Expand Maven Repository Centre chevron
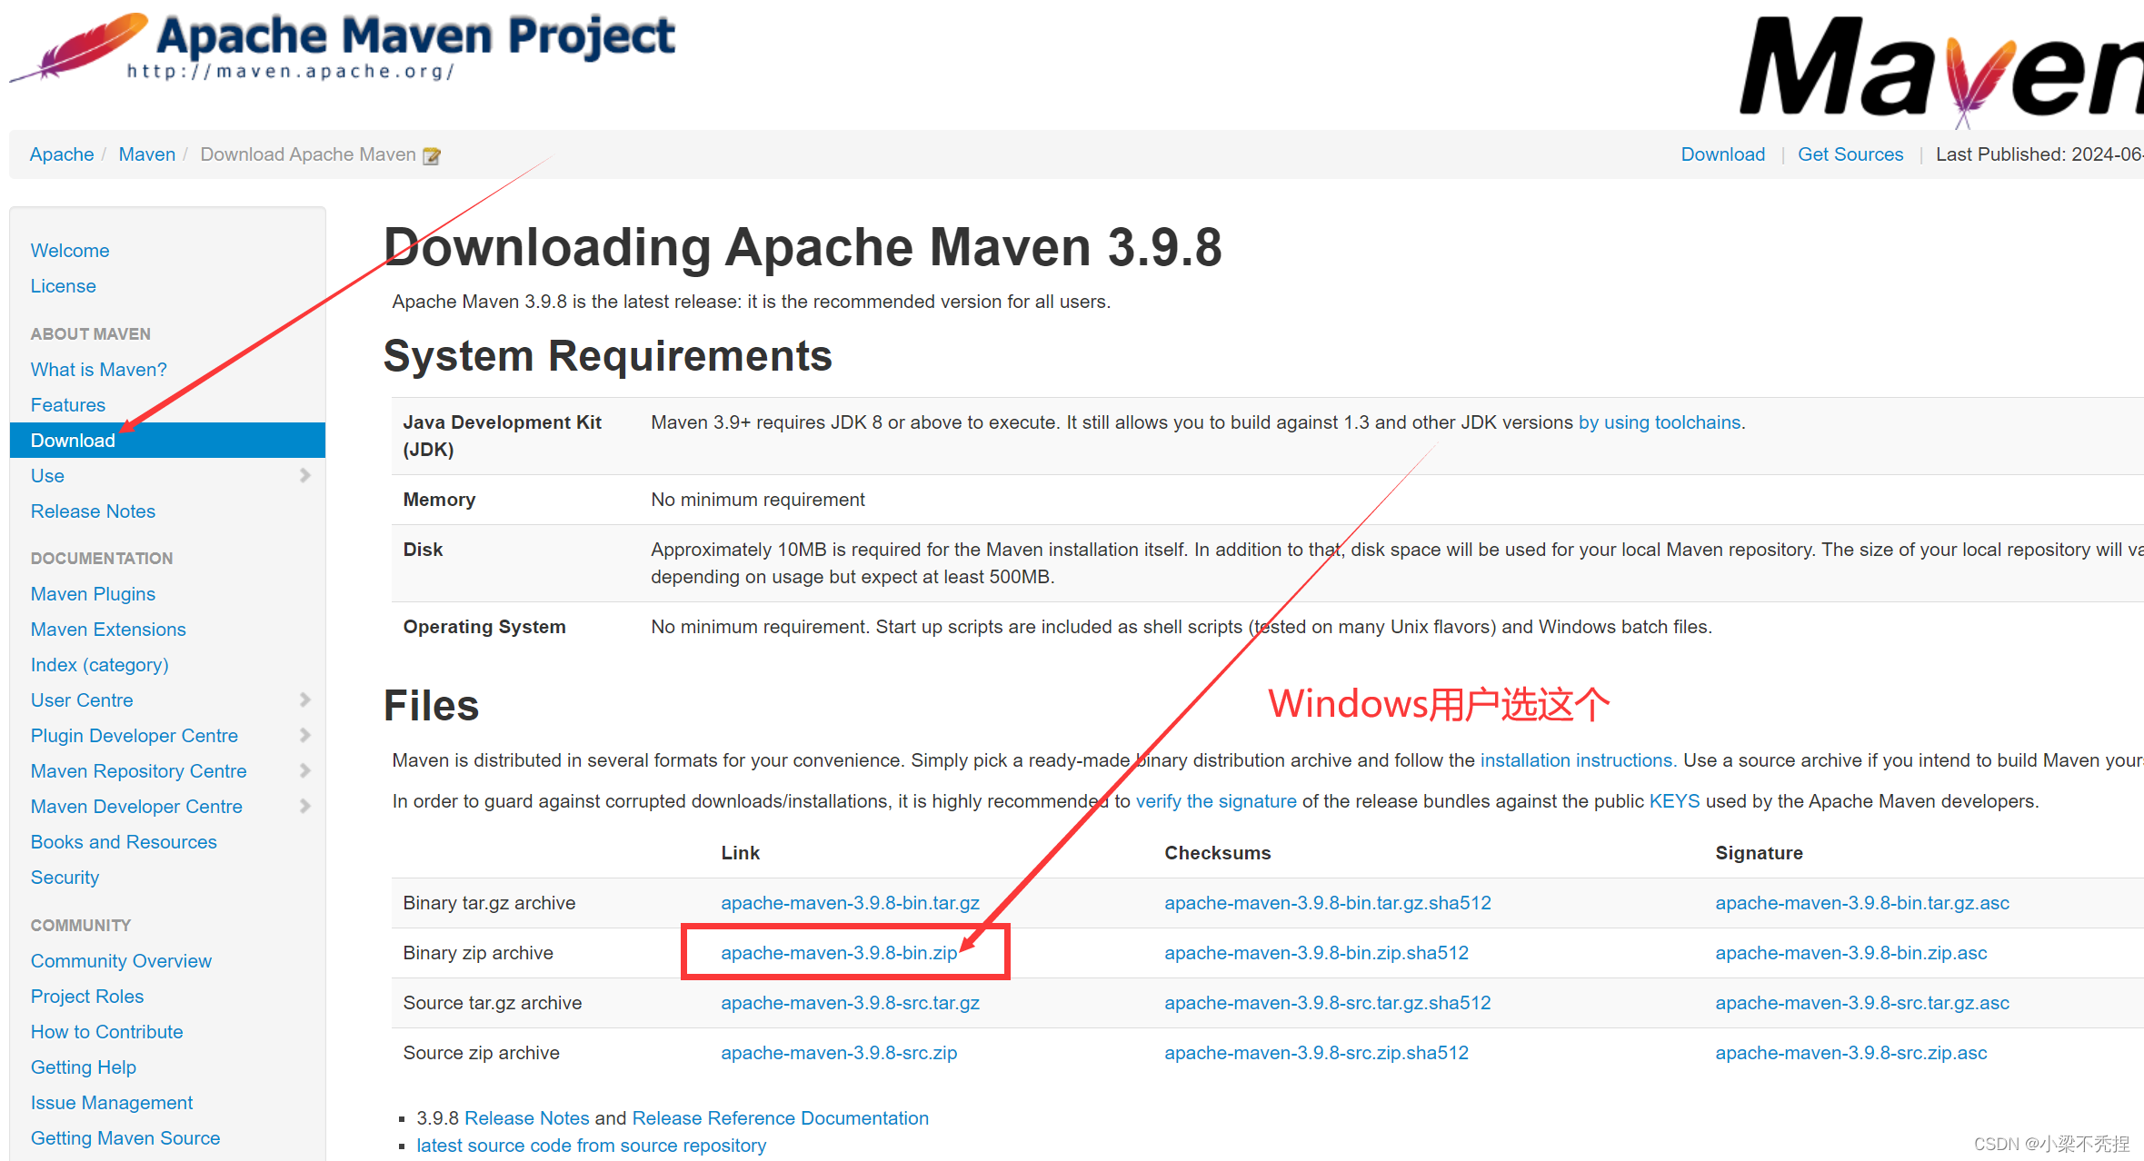The width and height of the screenshot is (2144, 1161). [x=305, y=770]
